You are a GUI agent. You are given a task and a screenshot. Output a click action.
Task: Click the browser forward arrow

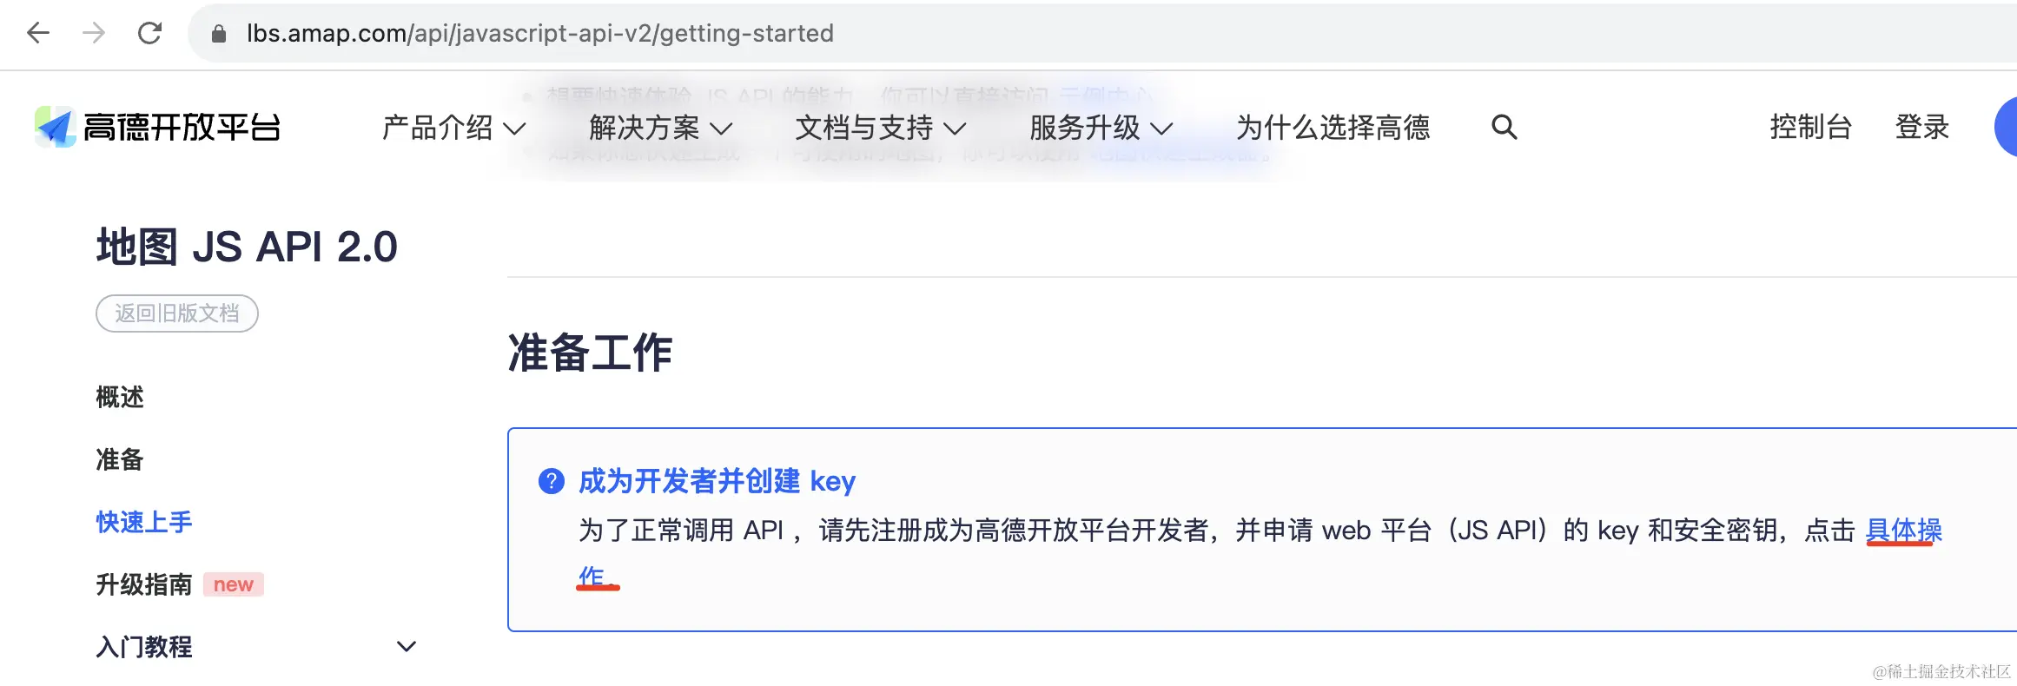[x=94, y=33]
